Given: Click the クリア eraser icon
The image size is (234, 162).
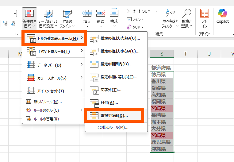Looking at the screenshot, I should 129,27.
